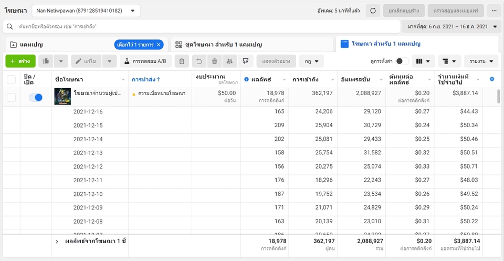The width and height of the screenshot is (504, 261).
Task: Click the A/B test flask button
Action: tap(145, 61)
